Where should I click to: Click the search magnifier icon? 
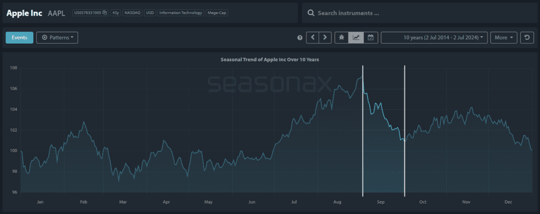pyautogui.click(x=311, y=13)
